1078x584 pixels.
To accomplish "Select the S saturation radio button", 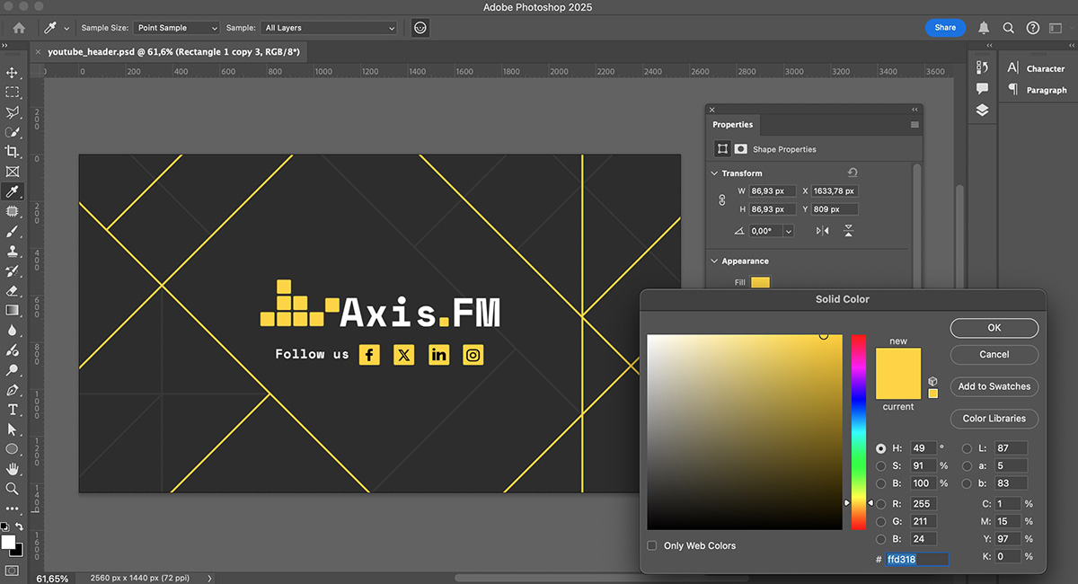I will tap(881, 465).
